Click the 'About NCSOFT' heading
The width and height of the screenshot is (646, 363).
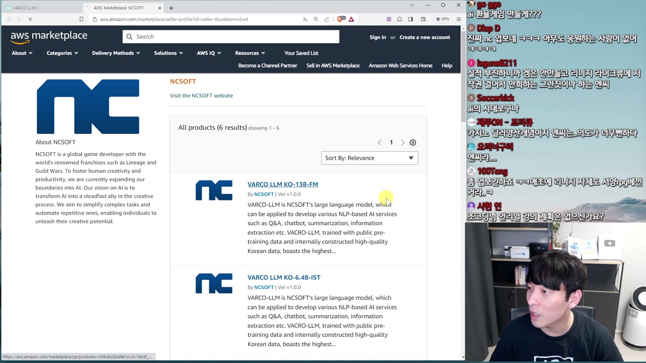click(55, 142)
